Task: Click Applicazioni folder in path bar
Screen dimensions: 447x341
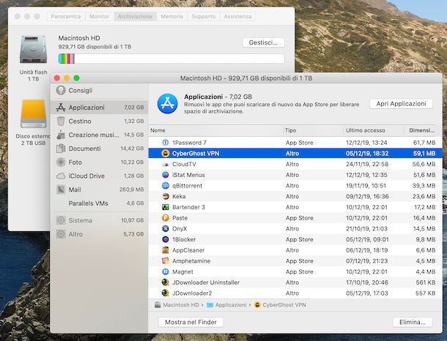Action: pos(226,305)
